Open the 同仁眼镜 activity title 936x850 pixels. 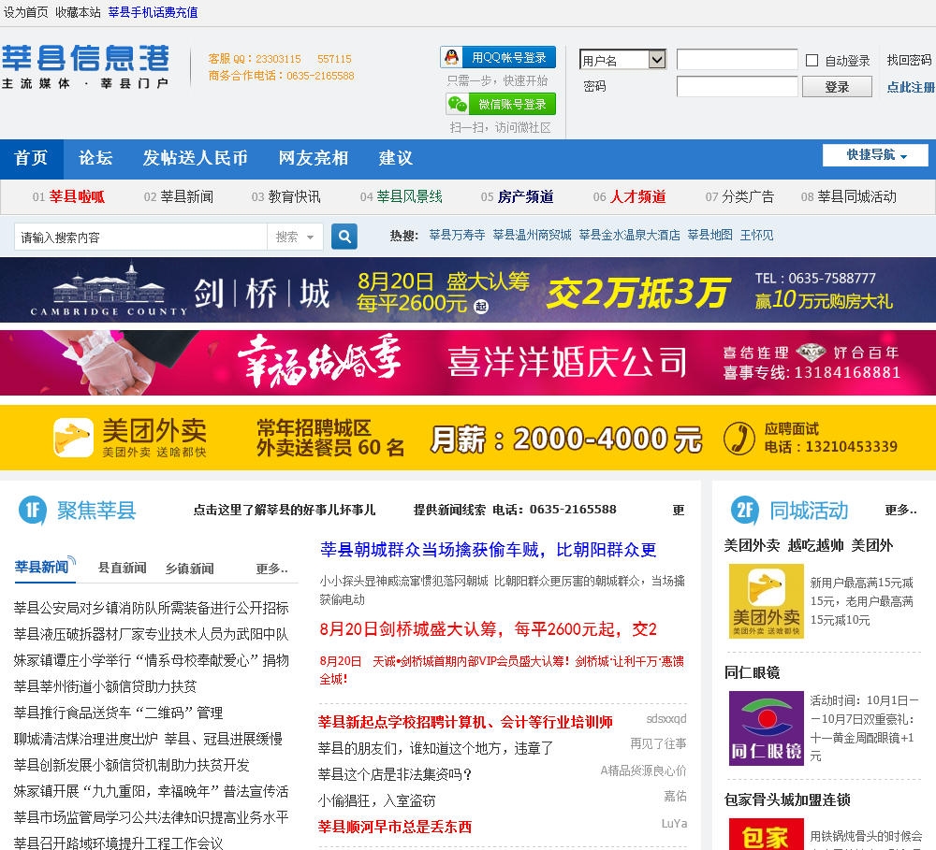(x=753, y=673)
